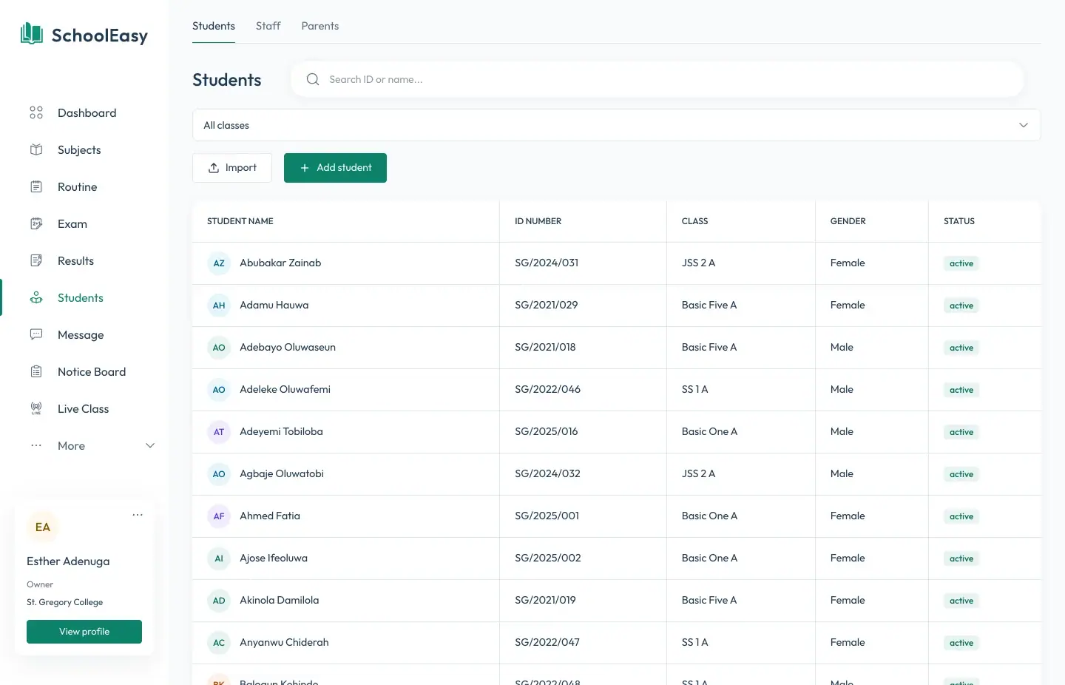The image size is (1065, 685).
Task: Switch to the Parents tab
Action: 320,26
